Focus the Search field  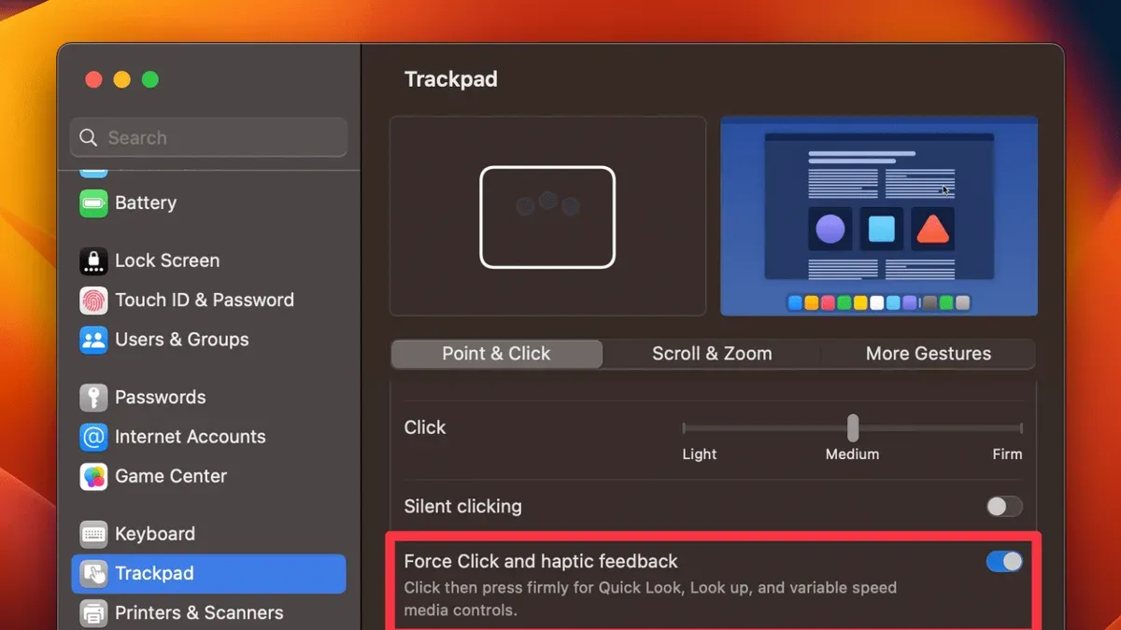(208, 138)
